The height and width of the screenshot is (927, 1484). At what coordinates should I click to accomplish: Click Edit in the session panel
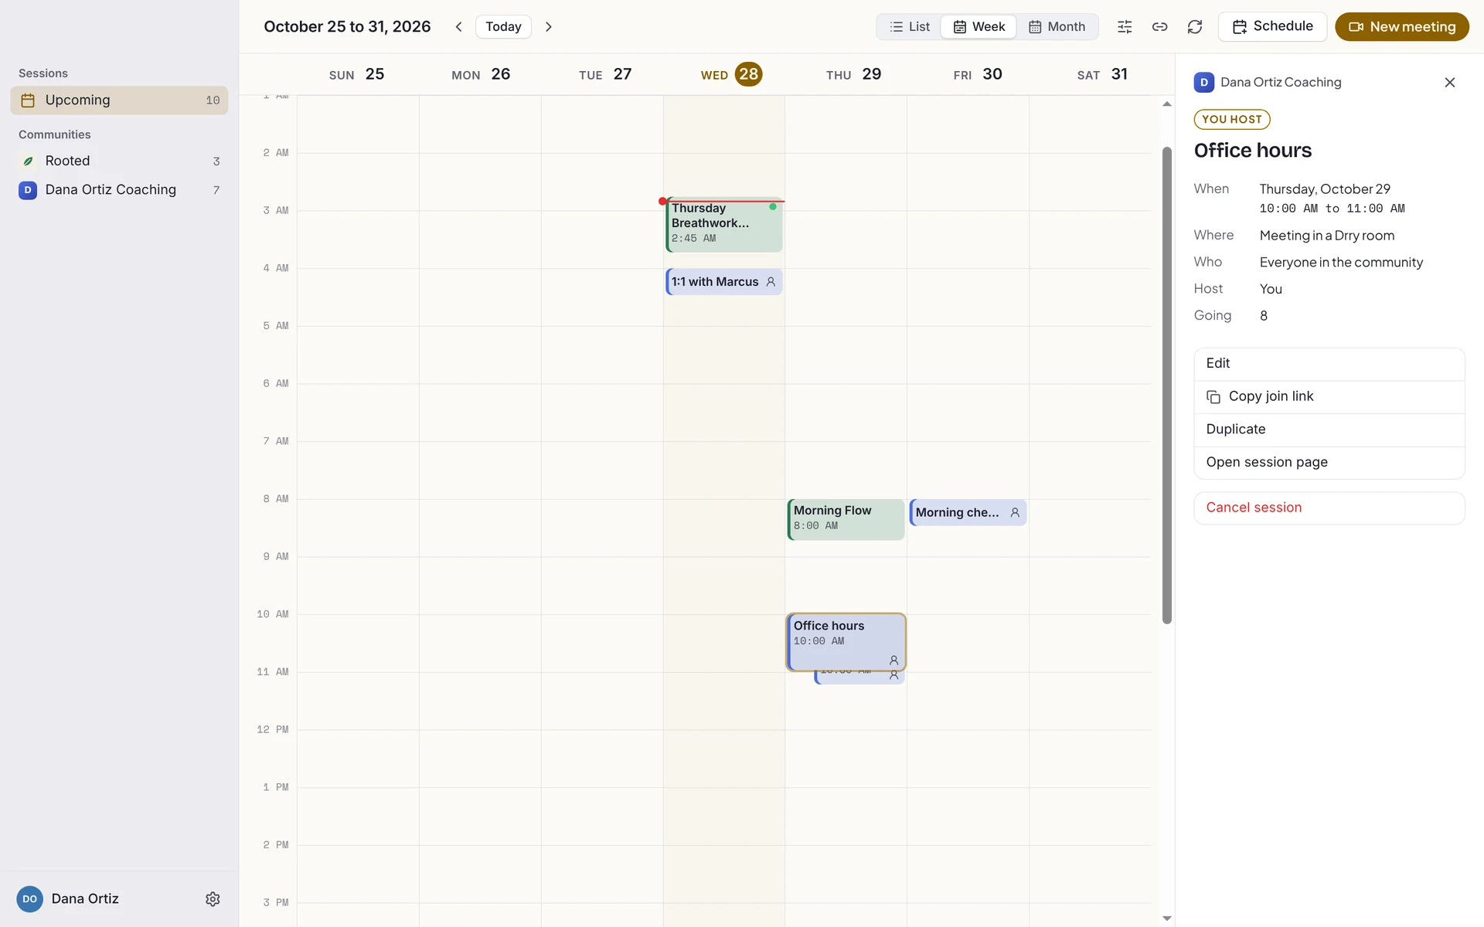click(x=1329, y=363)
